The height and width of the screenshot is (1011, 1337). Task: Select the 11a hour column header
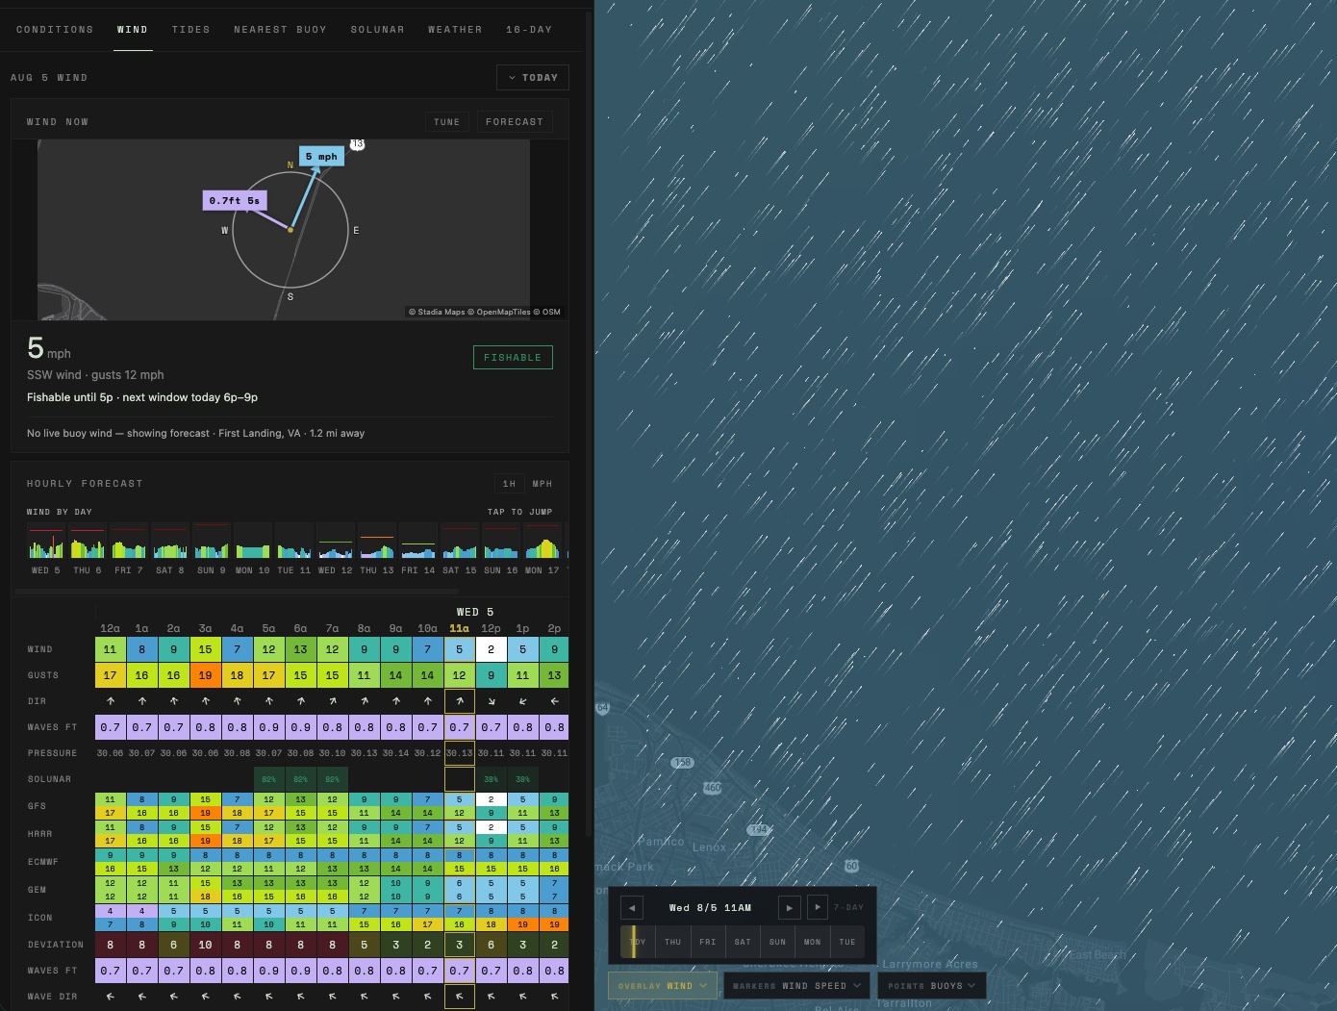(460, 629)
